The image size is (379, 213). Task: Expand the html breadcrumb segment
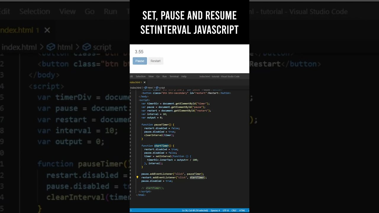pyautogui.click(x=150, y=88)
